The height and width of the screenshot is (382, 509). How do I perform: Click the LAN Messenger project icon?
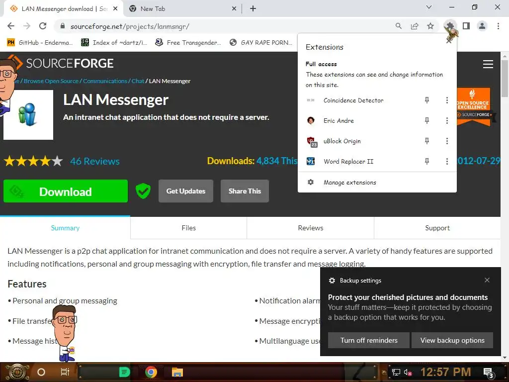28,115
